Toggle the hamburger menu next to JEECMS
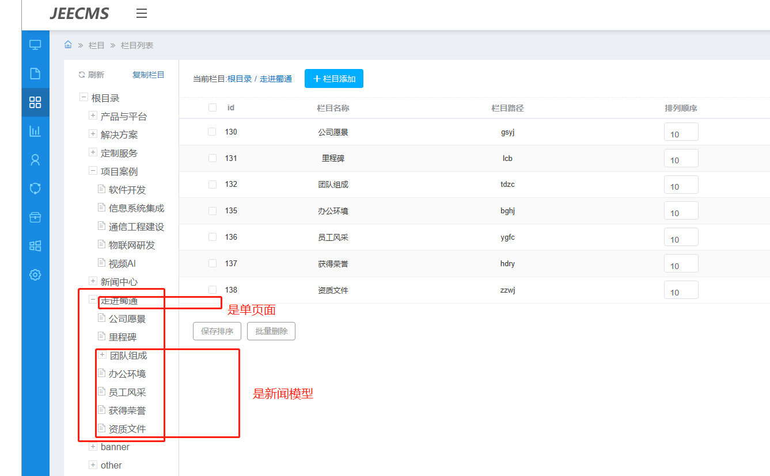Image resolution: width=770 pixels, height=476 pixels. coord(142,13)
